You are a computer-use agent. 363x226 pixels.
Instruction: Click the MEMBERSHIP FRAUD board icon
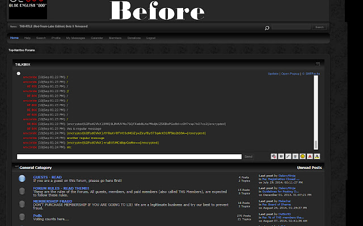[x=22, y=204]
